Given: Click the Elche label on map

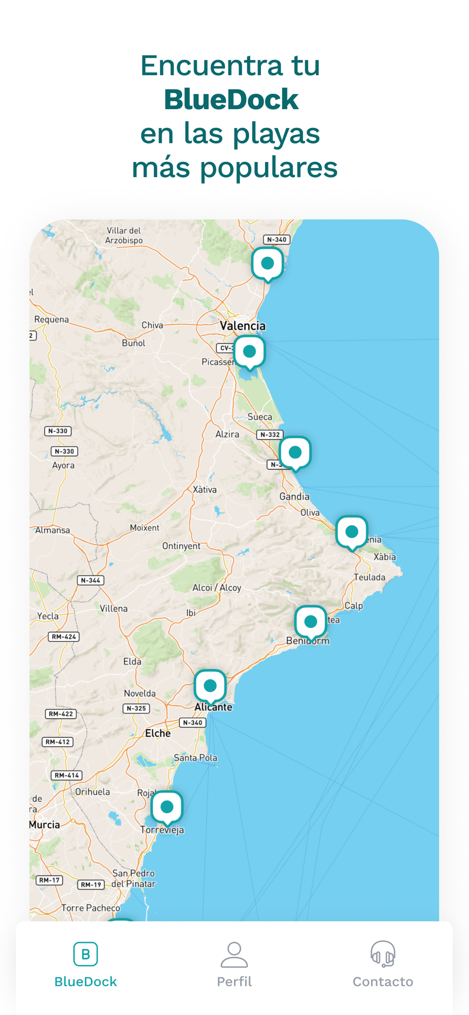Looking at the screenshot, I should coord(158,733).
